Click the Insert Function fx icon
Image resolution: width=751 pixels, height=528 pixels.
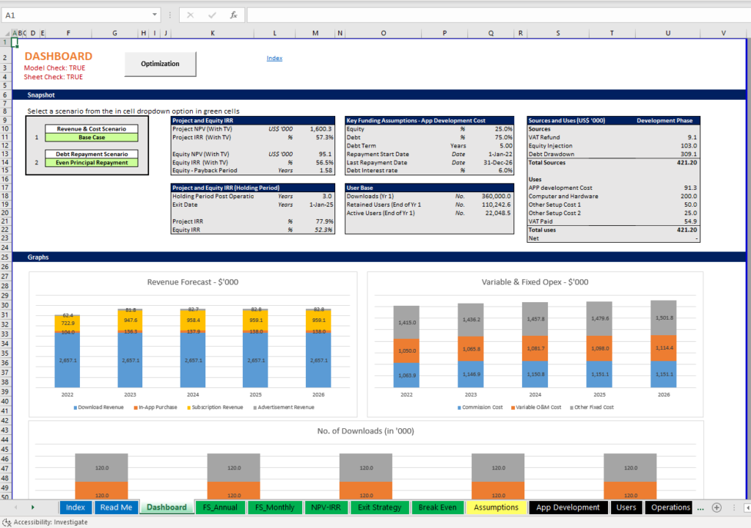point(233,15)
